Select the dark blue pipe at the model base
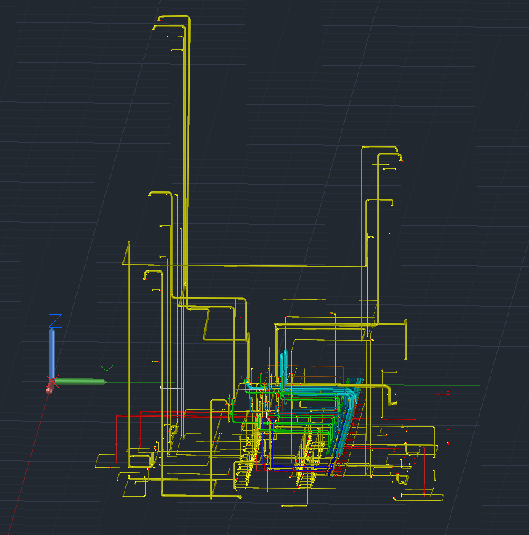Viewport: 529px width, 535px height. [296, 467]
